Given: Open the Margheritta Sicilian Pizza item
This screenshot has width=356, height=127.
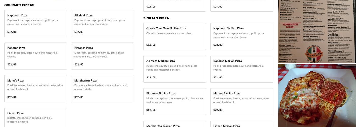Looking at the screenshot, I should pos(174,124).
